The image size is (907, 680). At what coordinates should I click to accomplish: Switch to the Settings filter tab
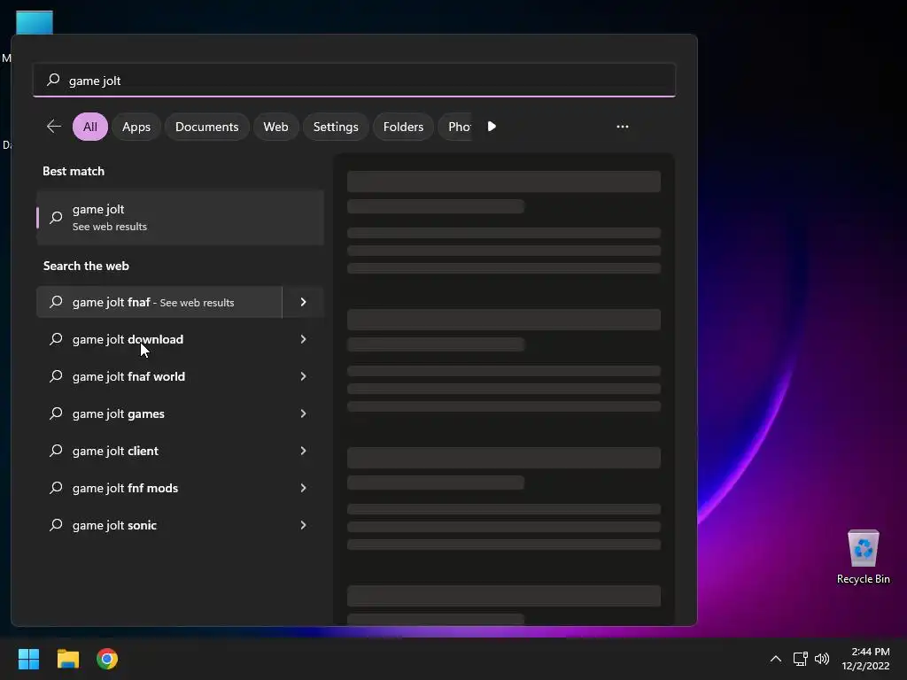pyautogui.click(x=336, y=127)
